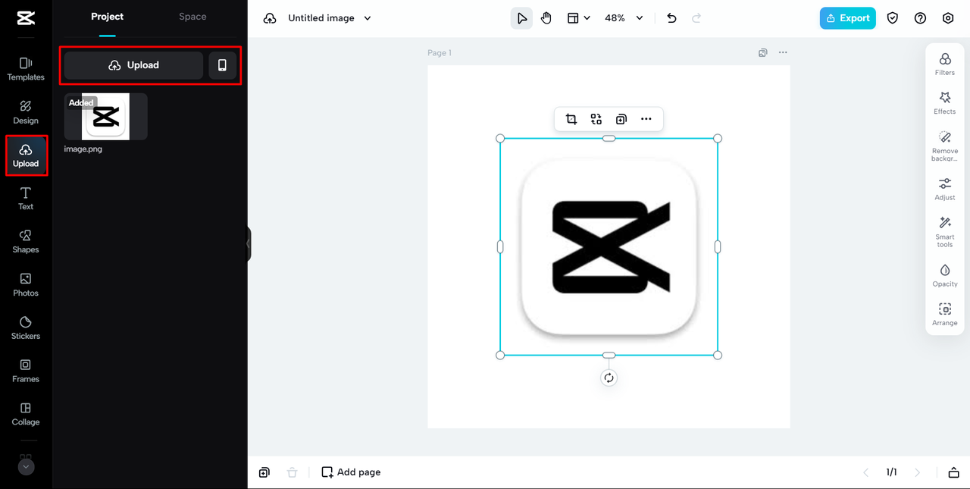The width and height of the screenshot is (970, 489).
Task: Open more options in the floating toolbar
Action: [x=646, y=119]
